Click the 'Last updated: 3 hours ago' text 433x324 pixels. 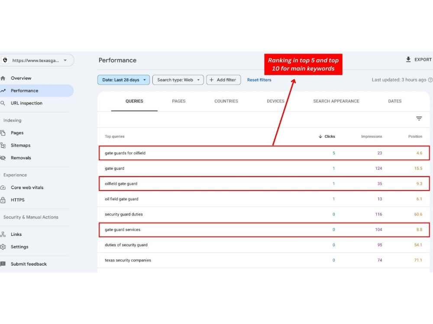(399, 80)
